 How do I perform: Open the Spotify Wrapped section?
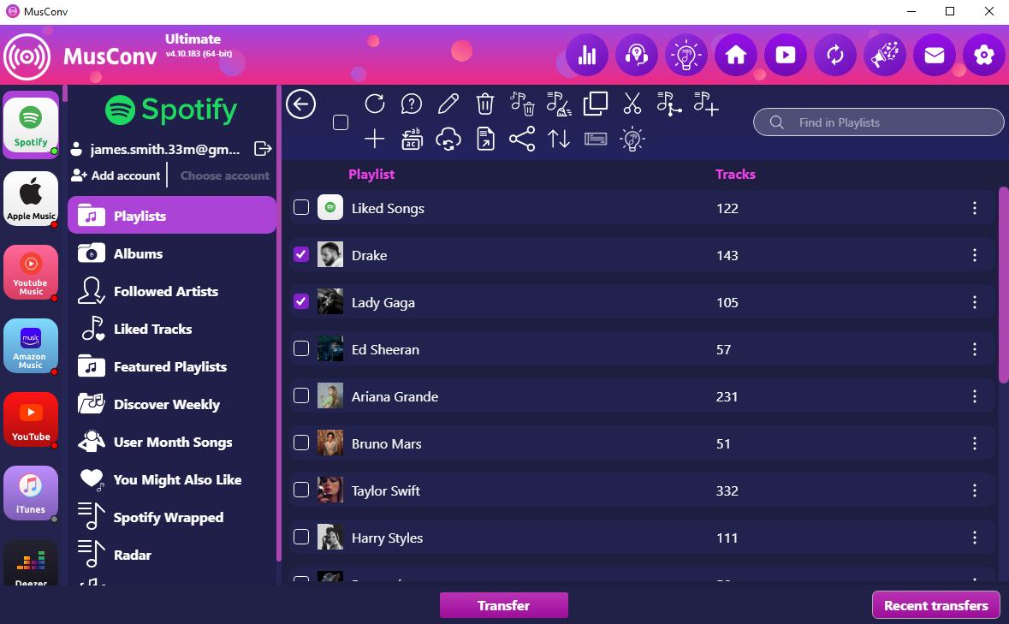coord(172,517)
